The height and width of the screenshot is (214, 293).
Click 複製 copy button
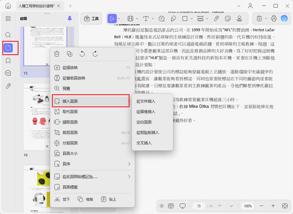[85, 199]
